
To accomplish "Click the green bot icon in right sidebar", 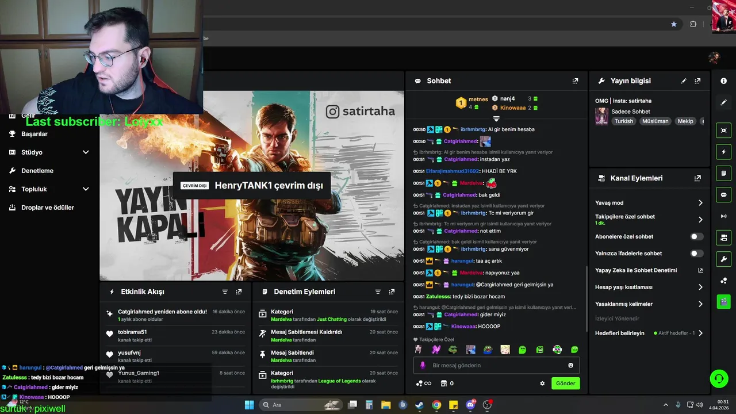I will (723, 301).
